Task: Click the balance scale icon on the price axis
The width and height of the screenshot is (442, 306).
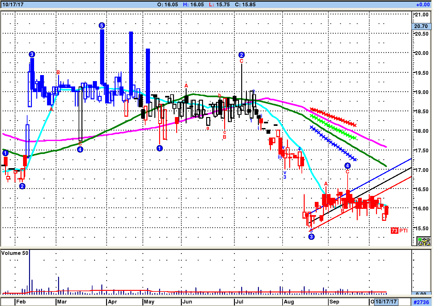Action: click(424, 241)
